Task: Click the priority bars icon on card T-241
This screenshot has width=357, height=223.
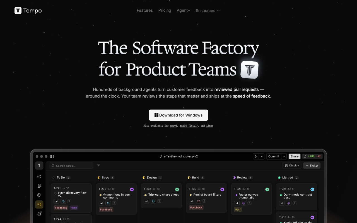Action: click(x=56, y=201)
